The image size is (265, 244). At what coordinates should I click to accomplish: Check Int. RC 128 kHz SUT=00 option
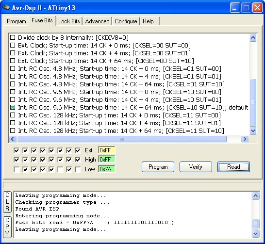pos(13,115)
